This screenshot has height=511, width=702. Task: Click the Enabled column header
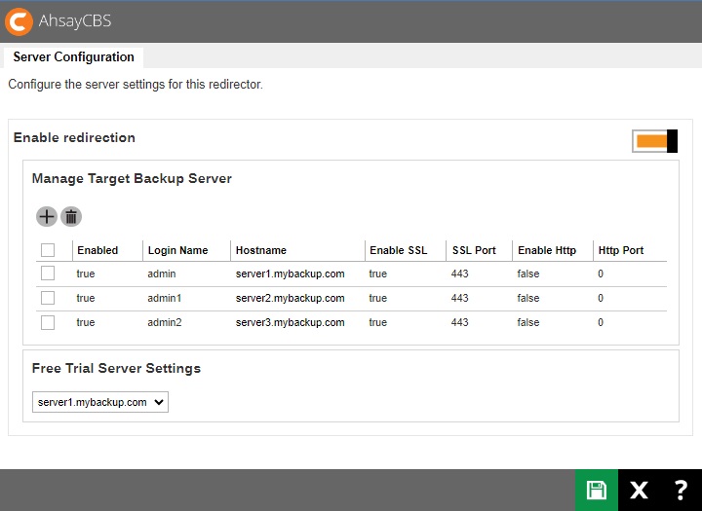(x=97, y=250)
